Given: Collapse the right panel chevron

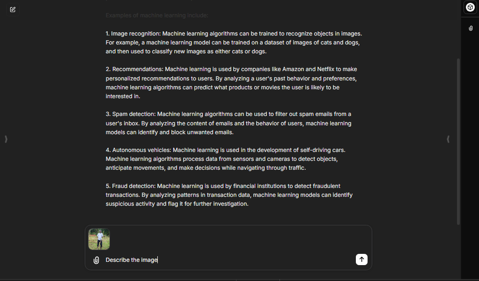Looking at the screenshot, I should [448, 139].
